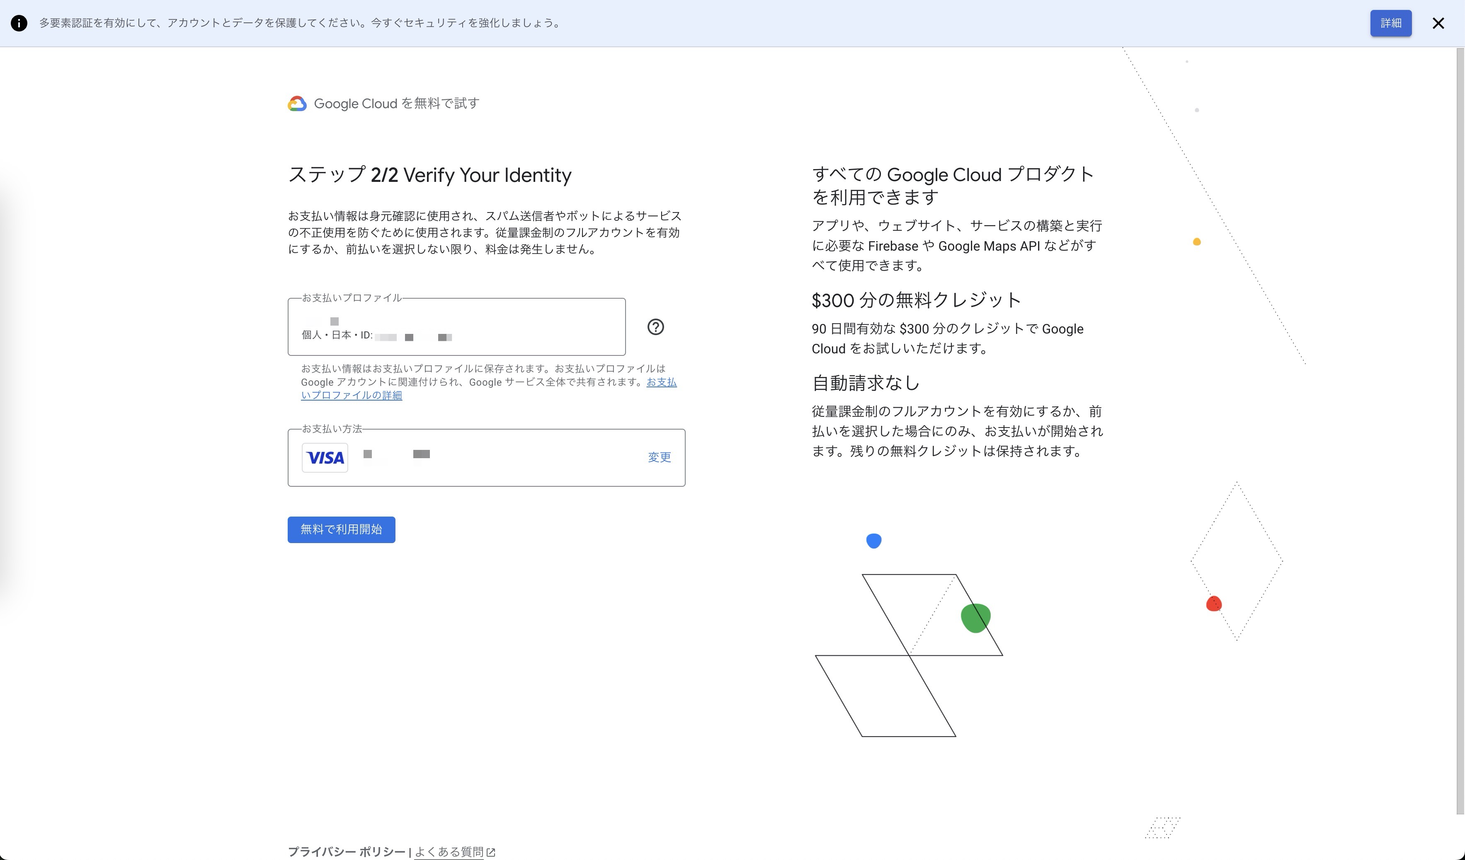The image size is (1465, 860).
Task: Click the 個人・日本 profile type label
Action: pos(326,336)
